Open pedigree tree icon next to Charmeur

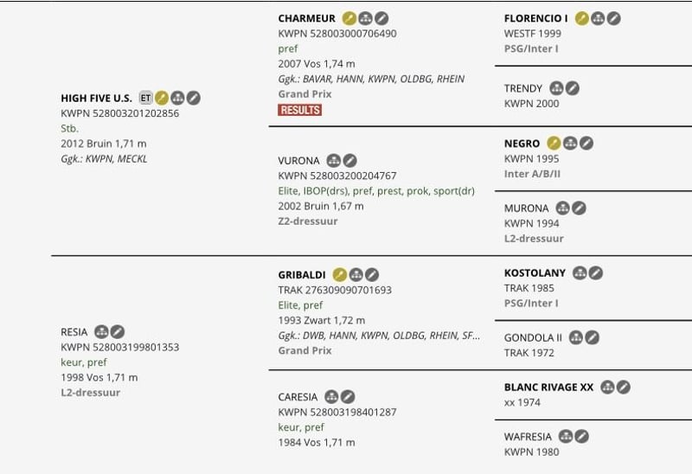365,18
